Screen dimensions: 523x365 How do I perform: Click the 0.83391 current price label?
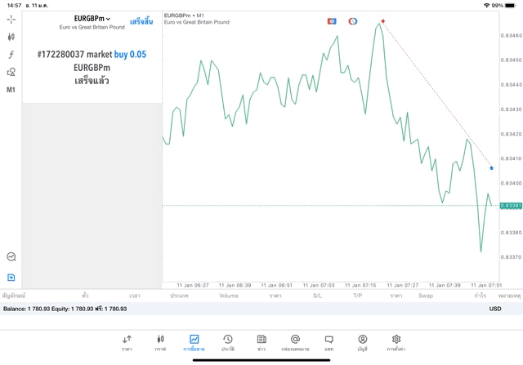510,206
